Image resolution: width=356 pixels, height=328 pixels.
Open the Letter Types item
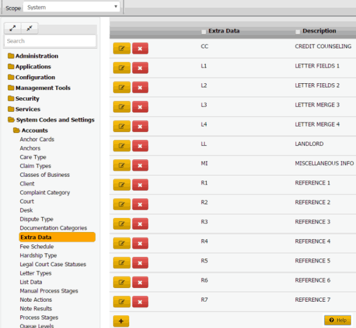(36, 273)
